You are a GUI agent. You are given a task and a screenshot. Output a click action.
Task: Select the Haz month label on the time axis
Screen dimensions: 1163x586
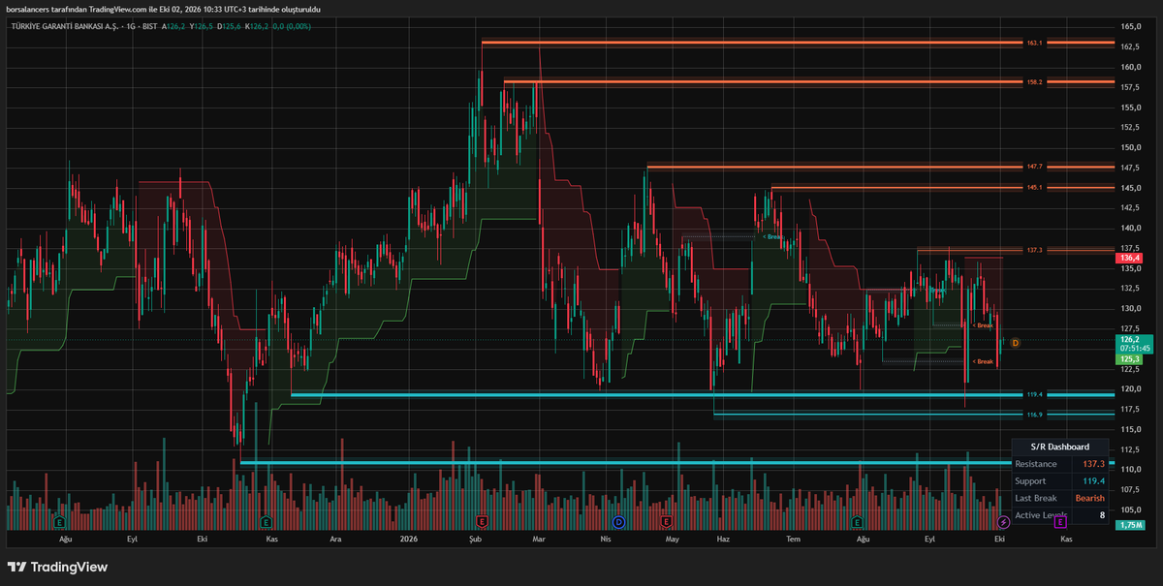(723, 538)
